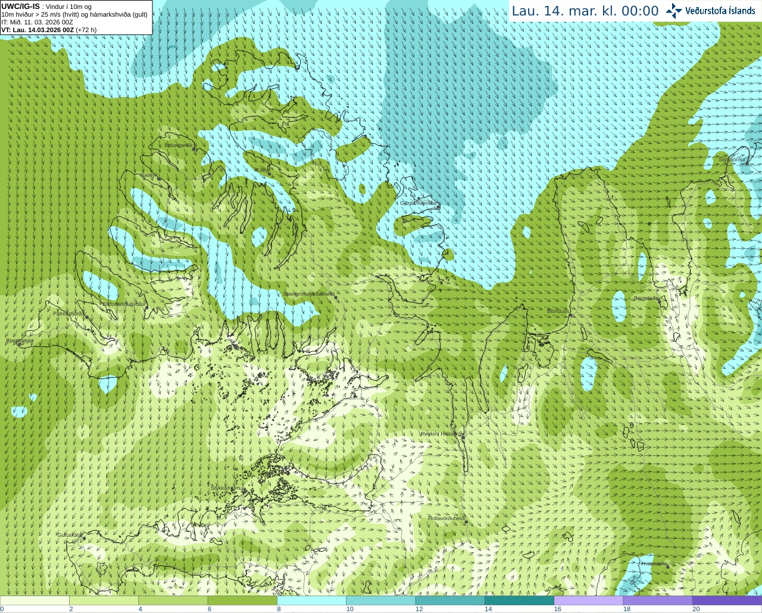Image resolution: width=762 pixels, height=613 pixels.
Task: Pick the 10–12 m/s turquoise legend swatch
Action: click(x=381, y=601)
